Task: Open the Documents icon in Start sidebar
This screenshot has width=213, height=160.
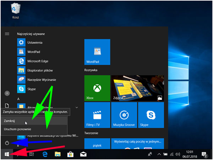Action: (x=7, y=105)
